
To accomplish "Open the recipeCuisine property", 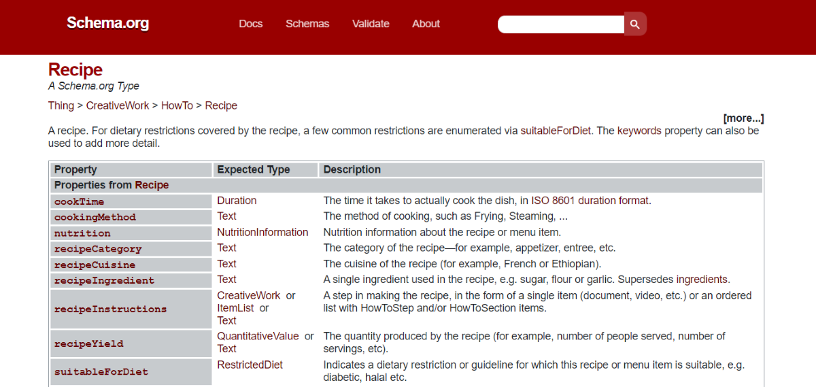I will point(95,265).
